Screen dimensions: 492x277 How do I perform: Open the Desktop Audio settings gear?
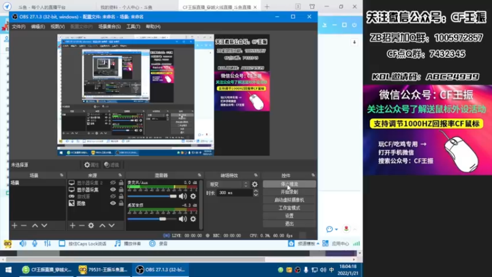193,219
